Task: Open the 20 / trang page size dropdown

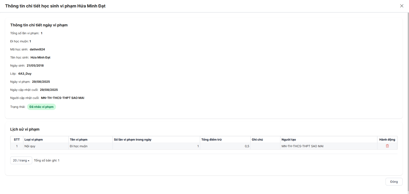Action: coord(21,160)
